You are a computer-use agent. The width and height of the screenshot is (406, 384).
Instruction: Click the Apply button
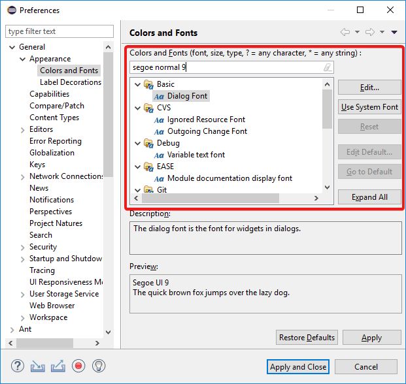point(372,338)
